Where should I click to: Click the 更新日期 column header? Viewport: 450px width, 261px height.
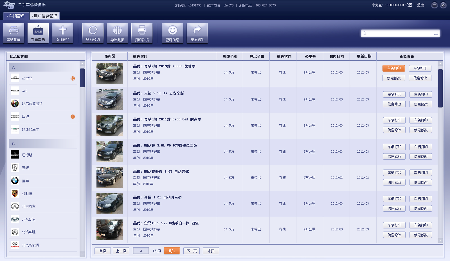point(364,56)
